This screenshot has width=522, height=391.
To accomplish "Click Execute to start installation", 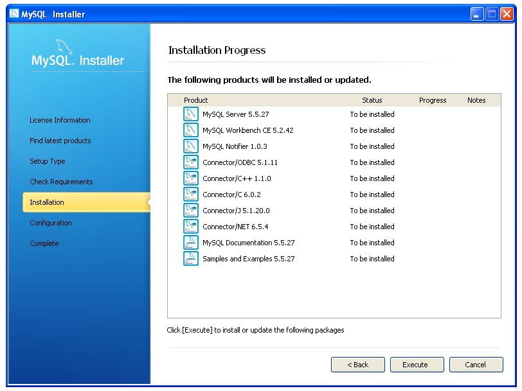I will (417, 365).
